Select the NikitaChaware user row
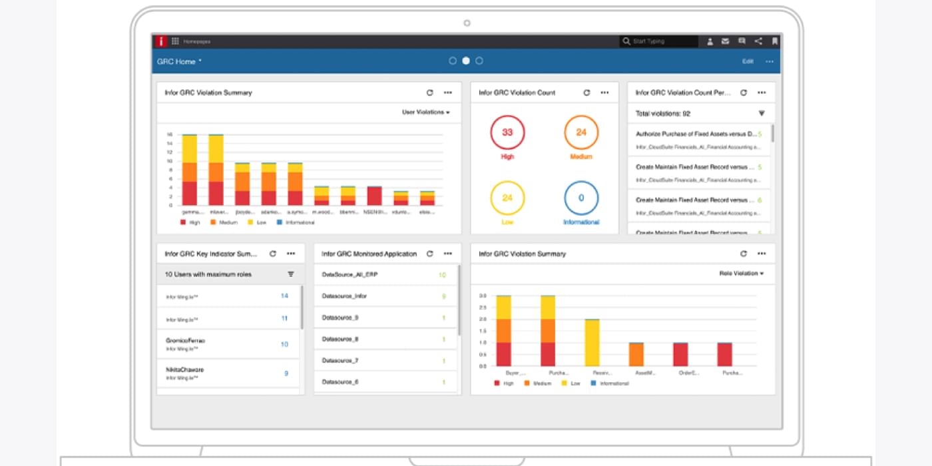The height and width of the screenshot is (466, 932). (x=228, y=373)
